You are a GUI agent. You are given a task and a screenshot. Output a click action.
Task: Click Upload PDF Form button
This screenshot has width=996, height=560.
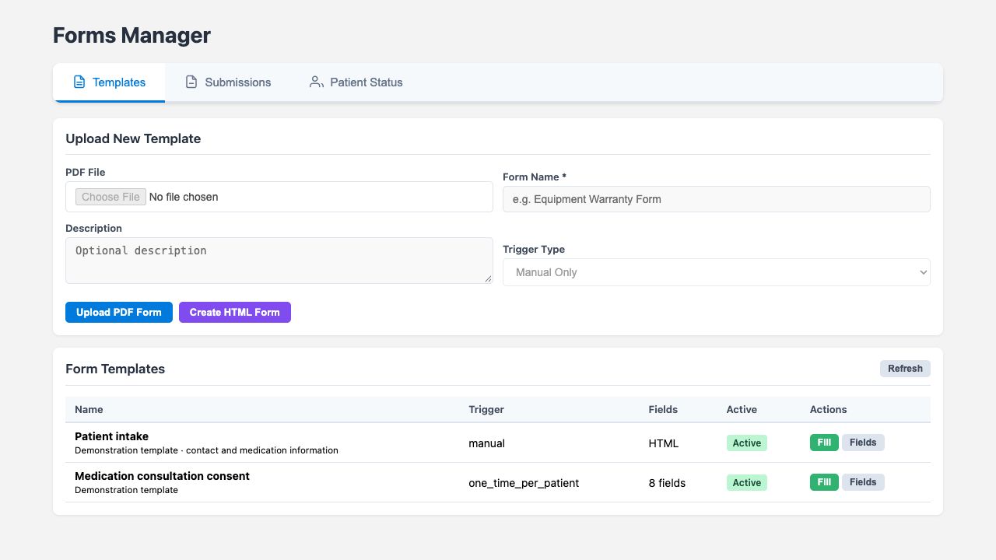tap(119, 312)
